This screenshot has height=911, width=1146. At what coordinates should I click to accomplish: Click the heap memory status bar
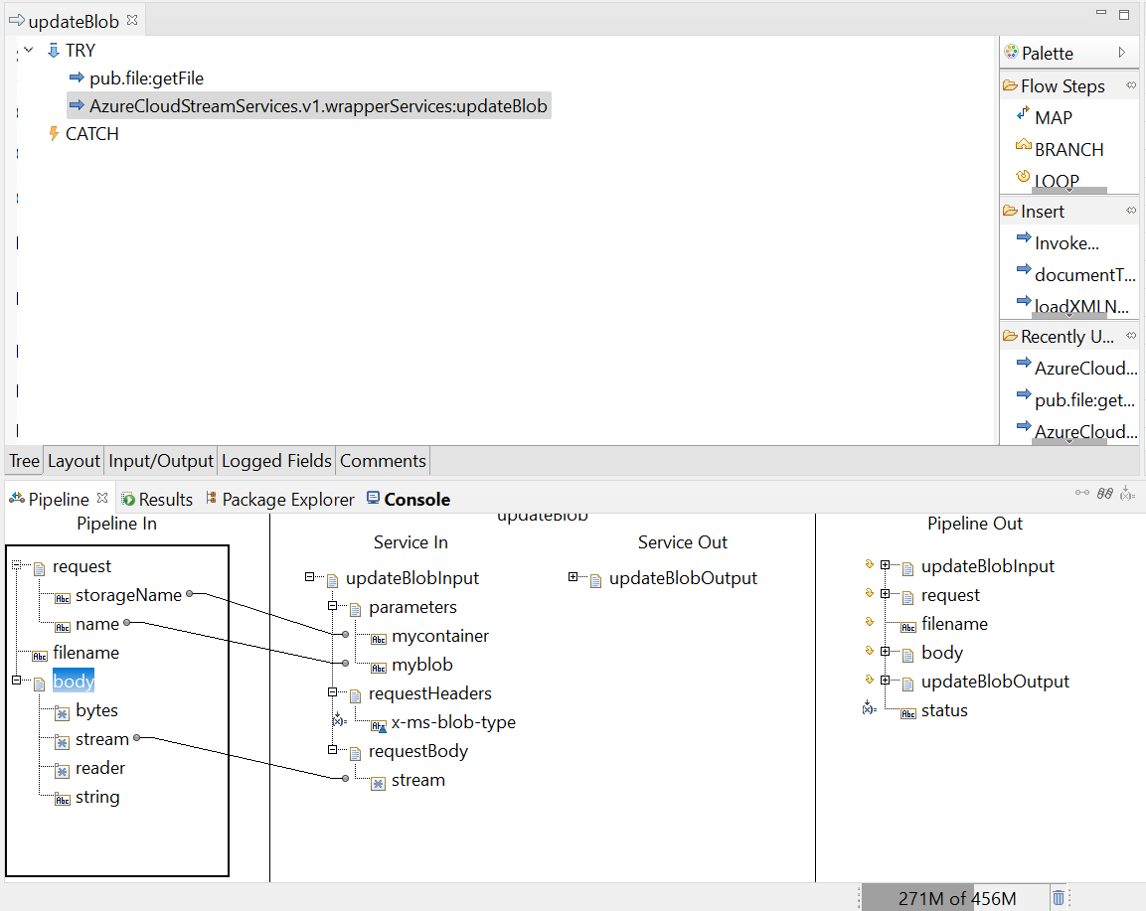[x=956, y=898]
